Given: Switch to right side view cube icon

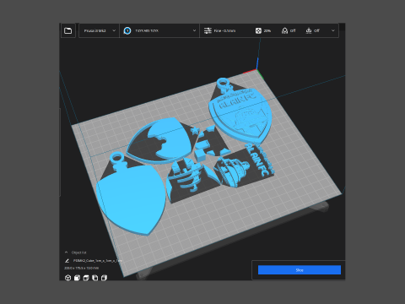Looking at the screenshot, I should click(104, 278).
